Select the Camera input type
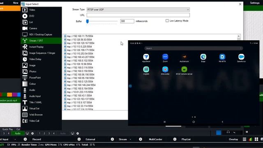Viewport: 263px width, 148px height. [41, 28]
